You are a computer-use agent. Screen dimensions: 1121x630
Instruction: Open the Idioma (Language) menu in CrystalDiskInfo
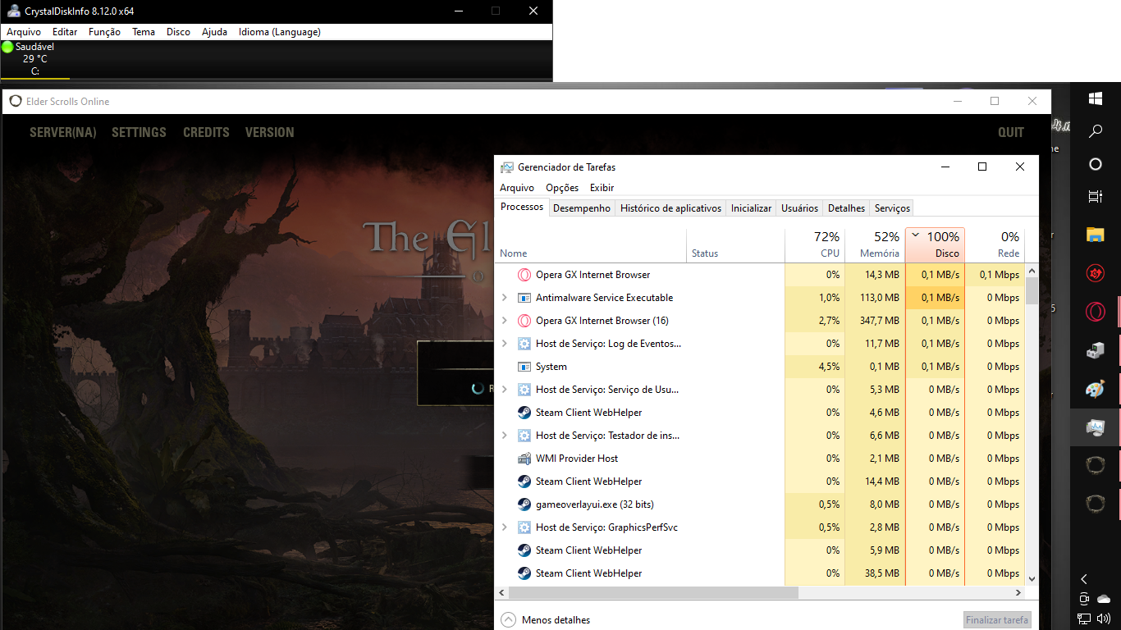click(x=280, y=32)
